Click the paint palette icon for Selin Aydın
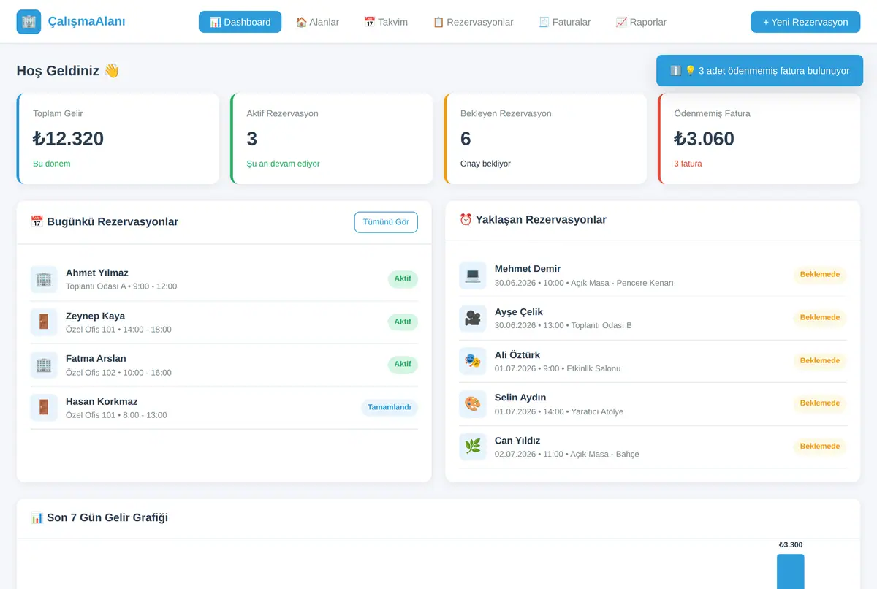877x589 pixels. pos(473,403)
